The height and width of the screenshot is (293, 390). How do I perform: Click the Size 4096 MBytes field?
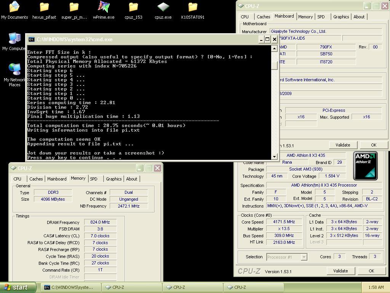tap(53, 199)
